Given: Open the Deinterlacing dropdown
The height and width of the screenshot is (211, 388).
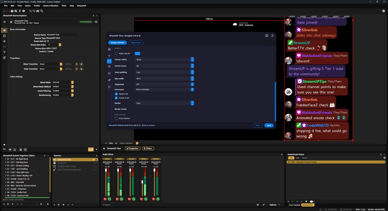Looking at the screenshot, I should pyautogui.click(x=63, y=95).
